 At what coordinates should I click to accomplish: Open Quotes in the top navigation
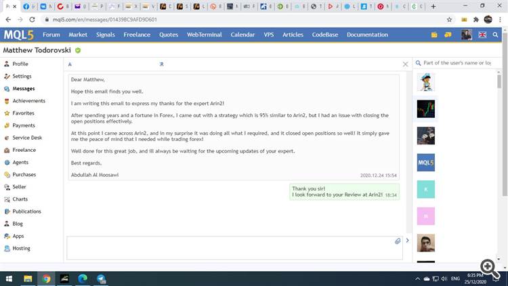(x=169, y=35)
